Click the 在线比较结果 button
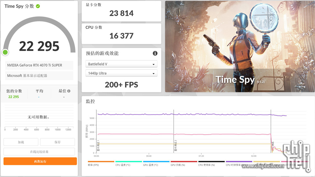The image size is (315, 177). 39,152
